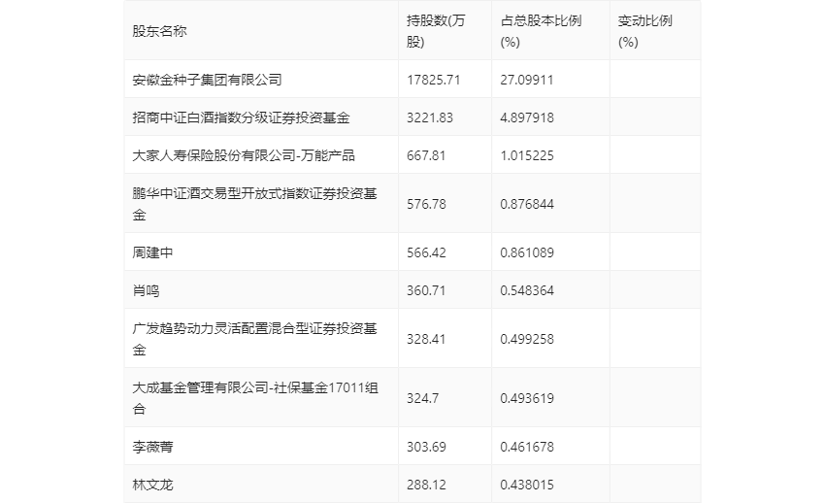Select shareholder 林文龙

tap(152, 485)
